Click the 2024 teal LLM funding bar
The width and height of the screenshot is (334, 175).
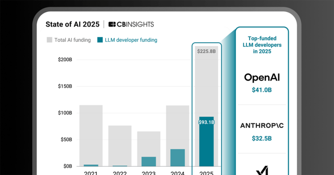click(177, 158)
